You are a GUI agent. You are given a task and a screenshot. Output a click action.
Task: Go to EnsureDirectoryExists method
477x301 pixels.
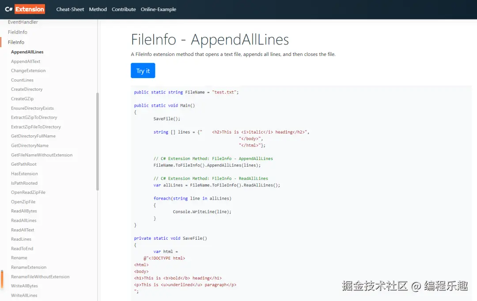pyautogui.click(x=32, y=108)
